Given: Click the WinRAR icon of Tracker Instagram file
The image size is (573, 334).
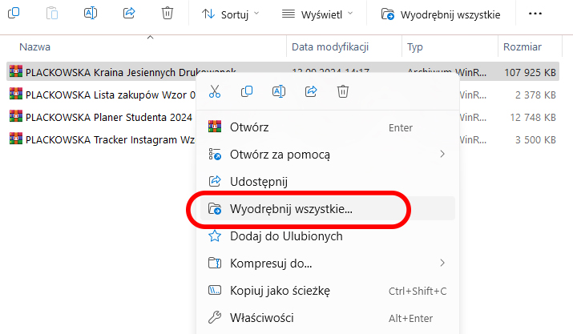Looking at the screenshot, I should tap(16, 139).
